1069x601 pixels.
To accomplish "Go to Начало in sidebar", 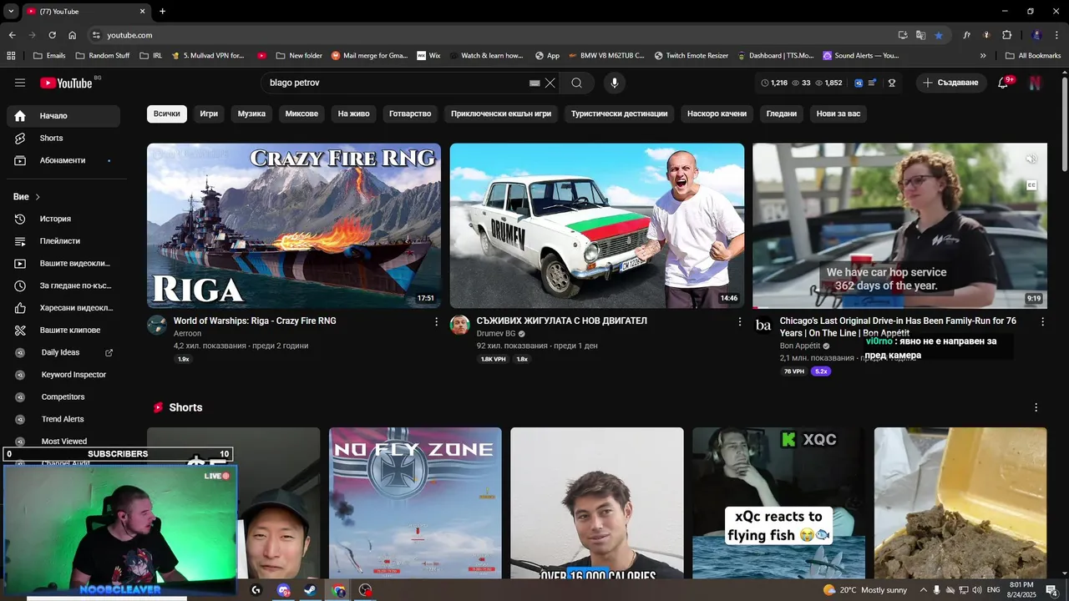I will (x=63, y=116).
